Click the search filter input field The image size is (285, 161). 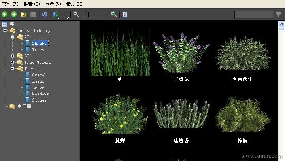pyautogui.click(x=254, y=15)
